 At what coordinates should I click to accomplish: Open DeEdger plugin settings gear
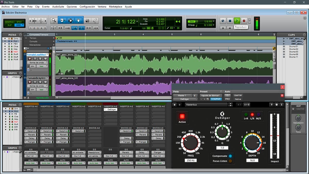click(277, 105)
